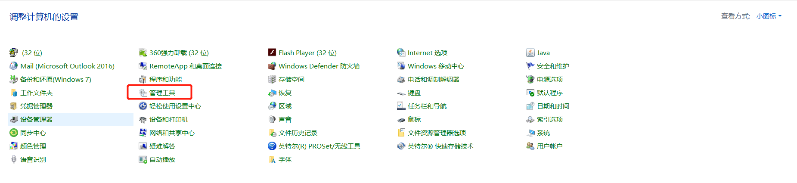Open the 小图标 view mode dropdown
The height and width of the screenshot is (183, 797).
point(769,16)
